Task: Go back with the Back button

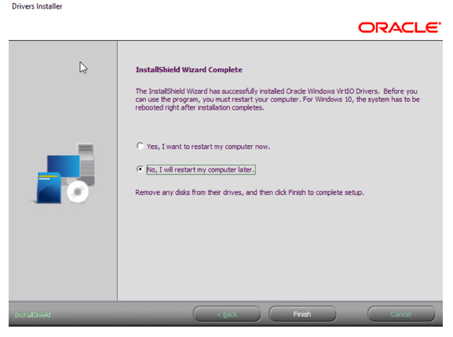Action: [227, 314]
